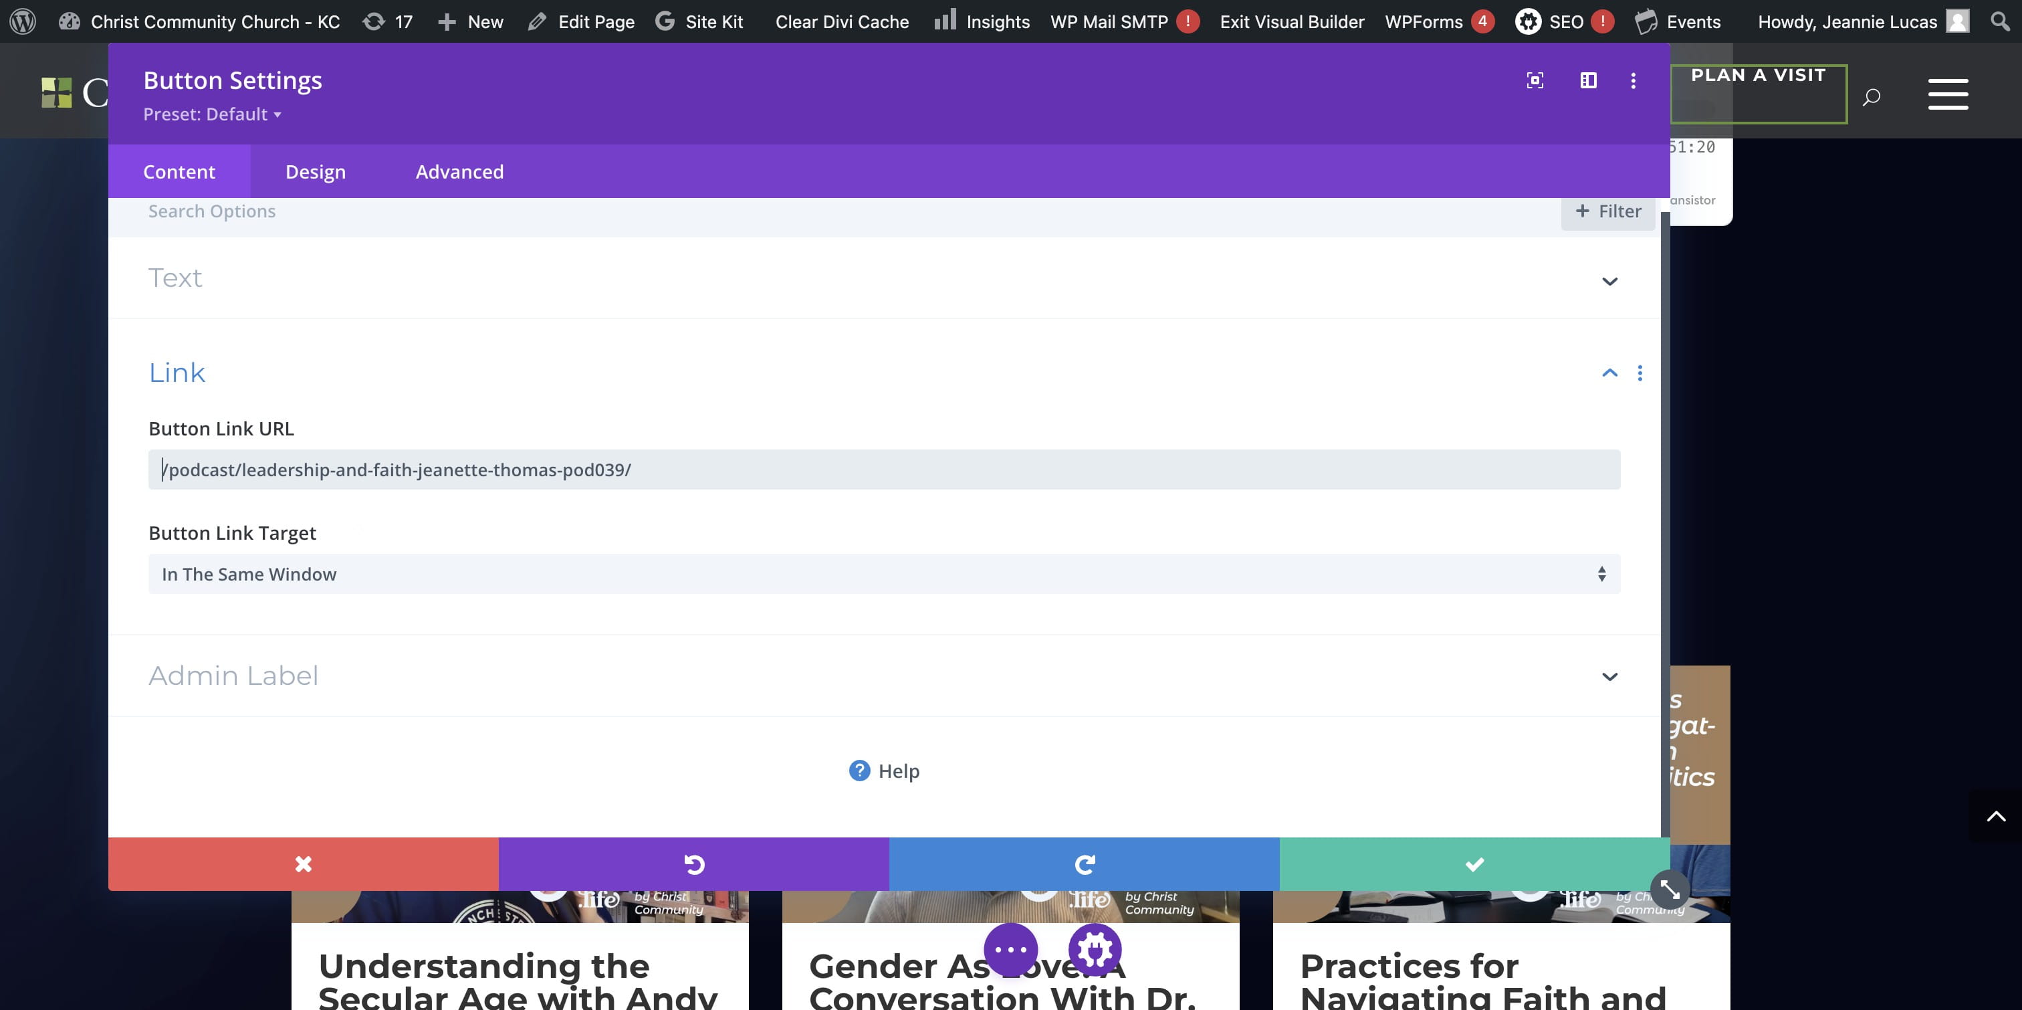Clear Divi Cache

[x=842, y=21]
